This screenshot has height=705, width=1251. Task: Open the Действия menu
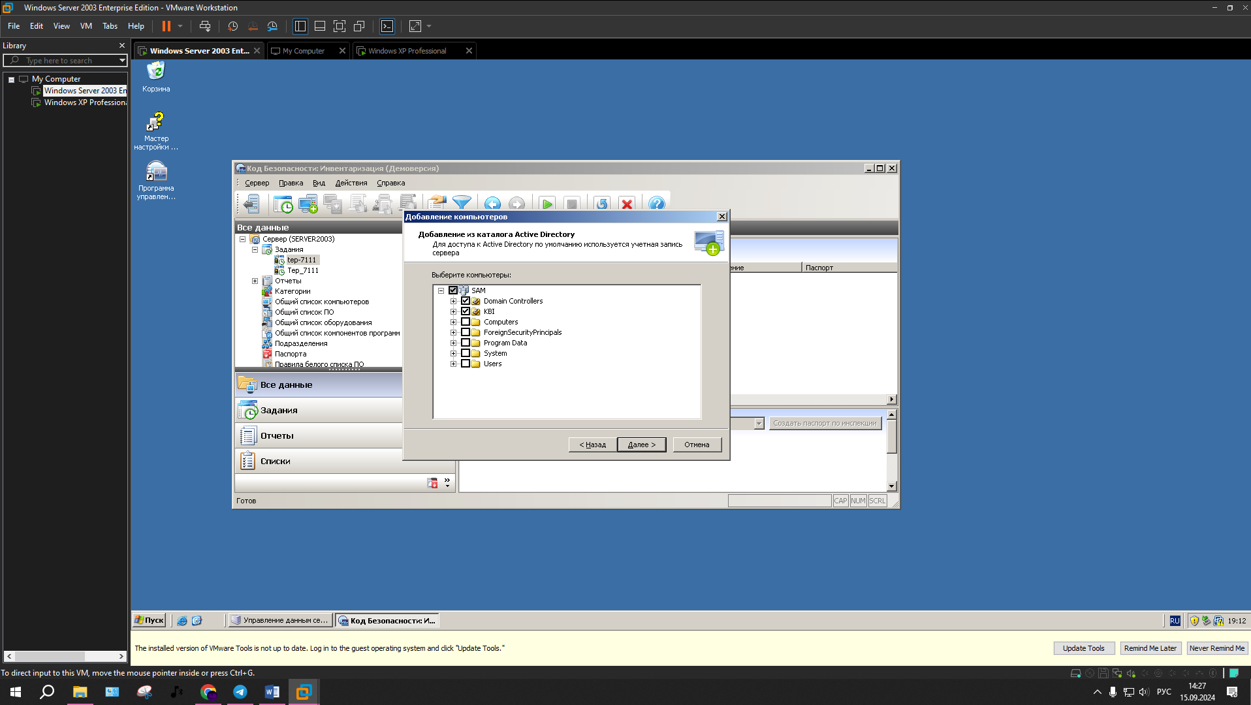coord(351,183)
